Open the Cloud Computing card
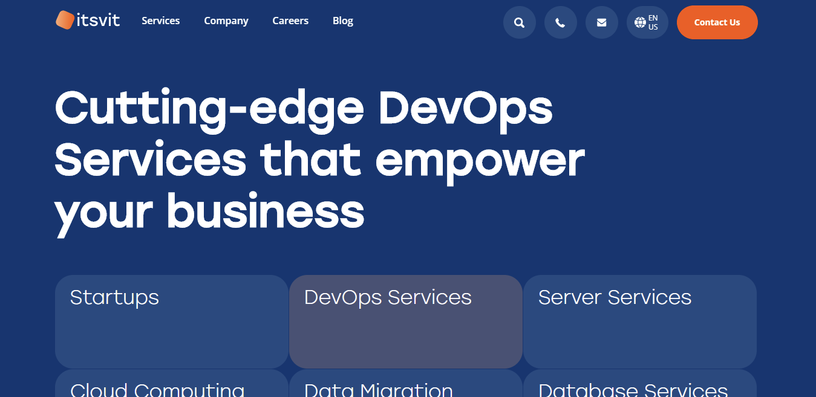Viewport: 816px width, 397px height. [x=172, y=383]
